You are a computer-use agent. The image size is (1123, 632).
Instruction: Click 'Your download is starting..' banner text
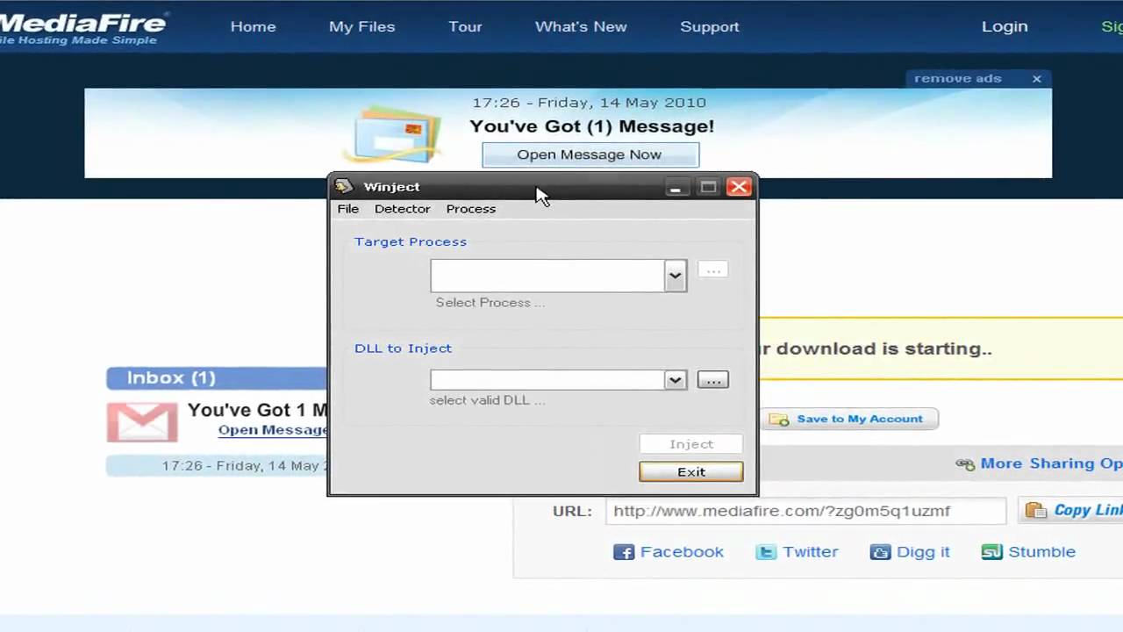click(x=876, y=348)
